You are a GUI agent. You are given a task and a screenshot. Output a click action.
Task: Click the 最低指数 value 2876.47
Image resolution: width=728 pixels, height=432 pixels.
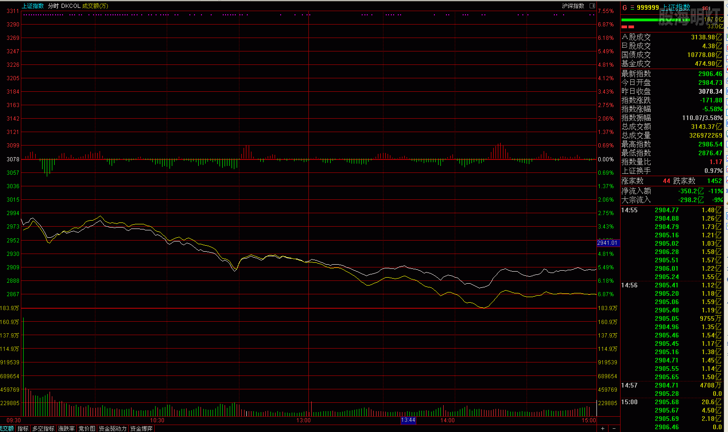click(x=710, y=153)
